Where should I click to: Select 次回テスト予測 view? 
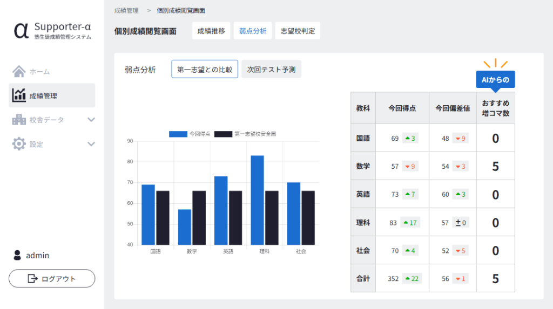(x=271, y=69)
